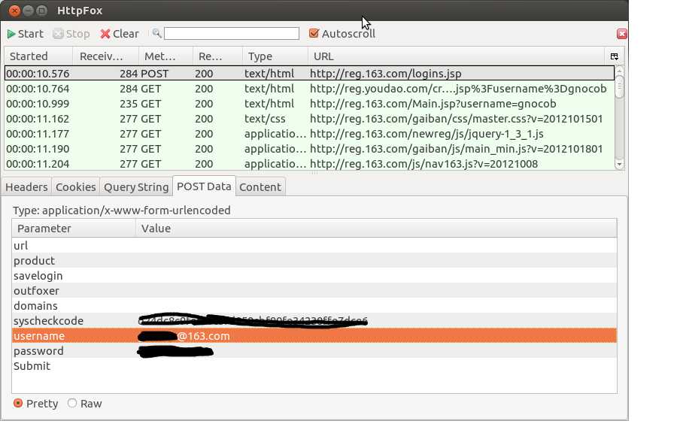674x433 pixels.
Task: Clear the captured request list
Action: pos(120,34)
